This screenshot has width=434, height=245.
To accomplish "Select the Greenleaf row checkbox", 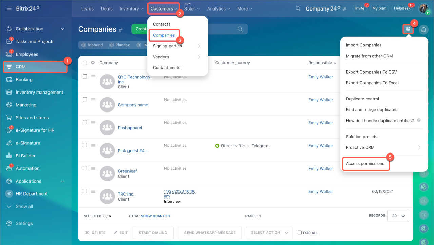I will pyautogui.click(x=85, y=168).
